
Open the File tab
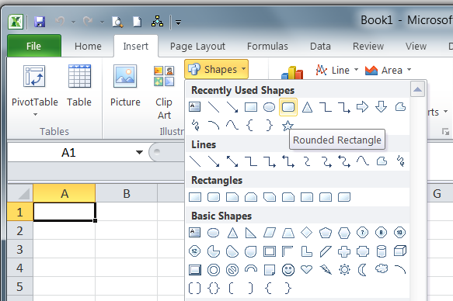click(x=34, y=46)
